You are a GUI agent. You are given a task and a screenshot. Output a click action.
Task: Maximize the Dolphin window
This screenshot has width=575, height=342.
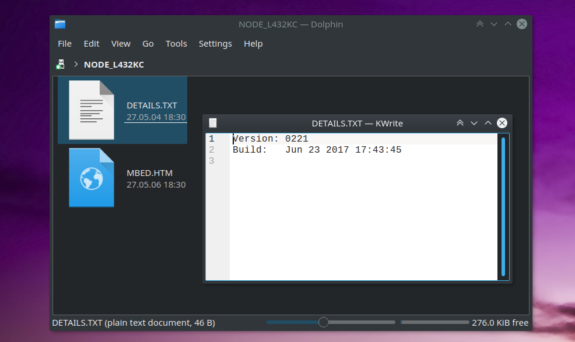pyautogui.click(x=507, y=24)
